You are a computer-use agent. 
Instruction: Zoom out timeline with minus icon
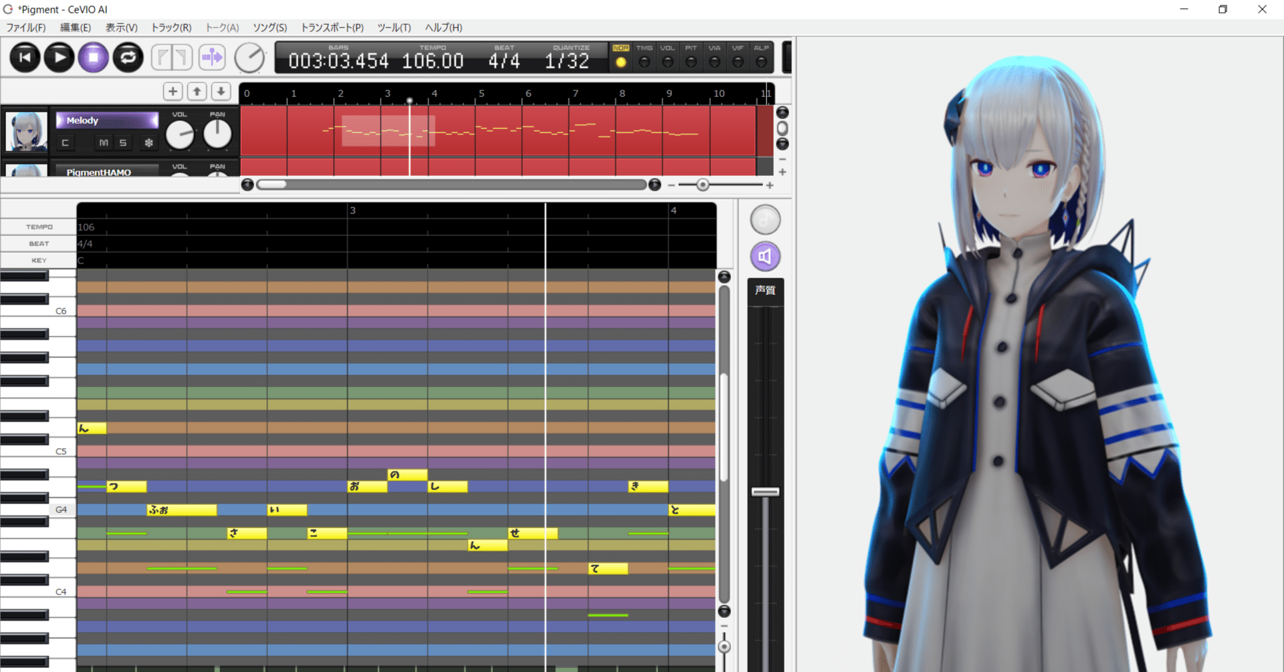671,185
